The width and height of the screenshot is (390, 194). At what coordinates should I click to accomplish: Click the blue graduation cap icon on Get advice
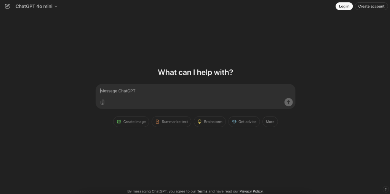point(234,122)
